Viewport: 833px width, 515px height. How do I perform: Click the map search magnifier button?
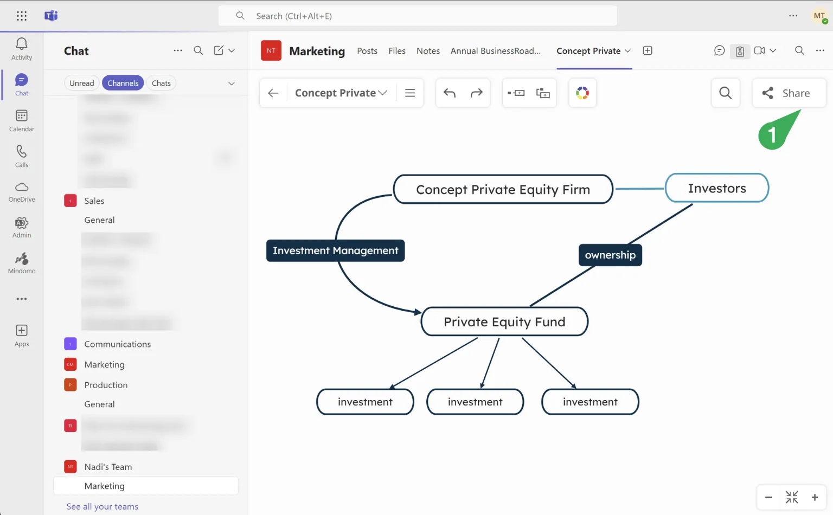[x=725, y=93]
